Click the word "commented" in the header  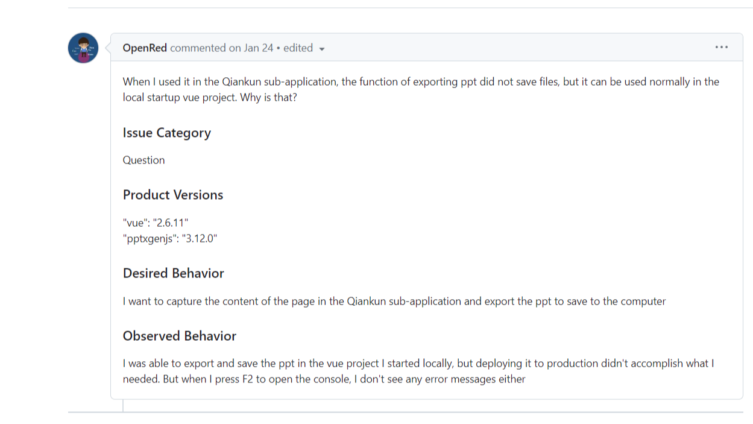[198, 48]
